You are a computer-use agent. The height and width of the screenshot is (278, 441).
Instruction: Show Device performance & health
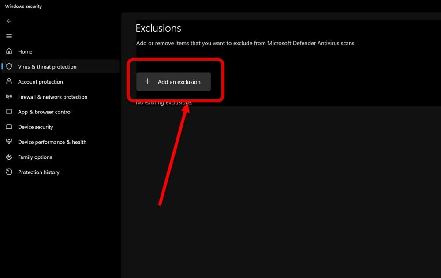point(60,142)
